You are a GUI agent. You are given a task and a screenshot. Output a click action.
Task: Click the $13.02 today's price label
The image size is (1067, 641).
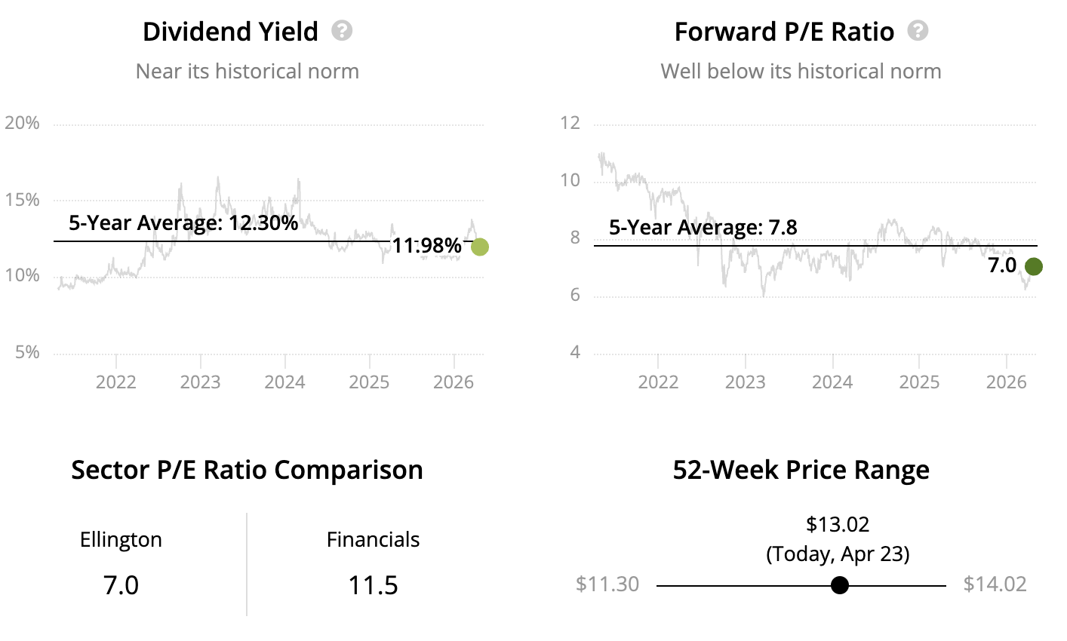[x=838, y=524]
